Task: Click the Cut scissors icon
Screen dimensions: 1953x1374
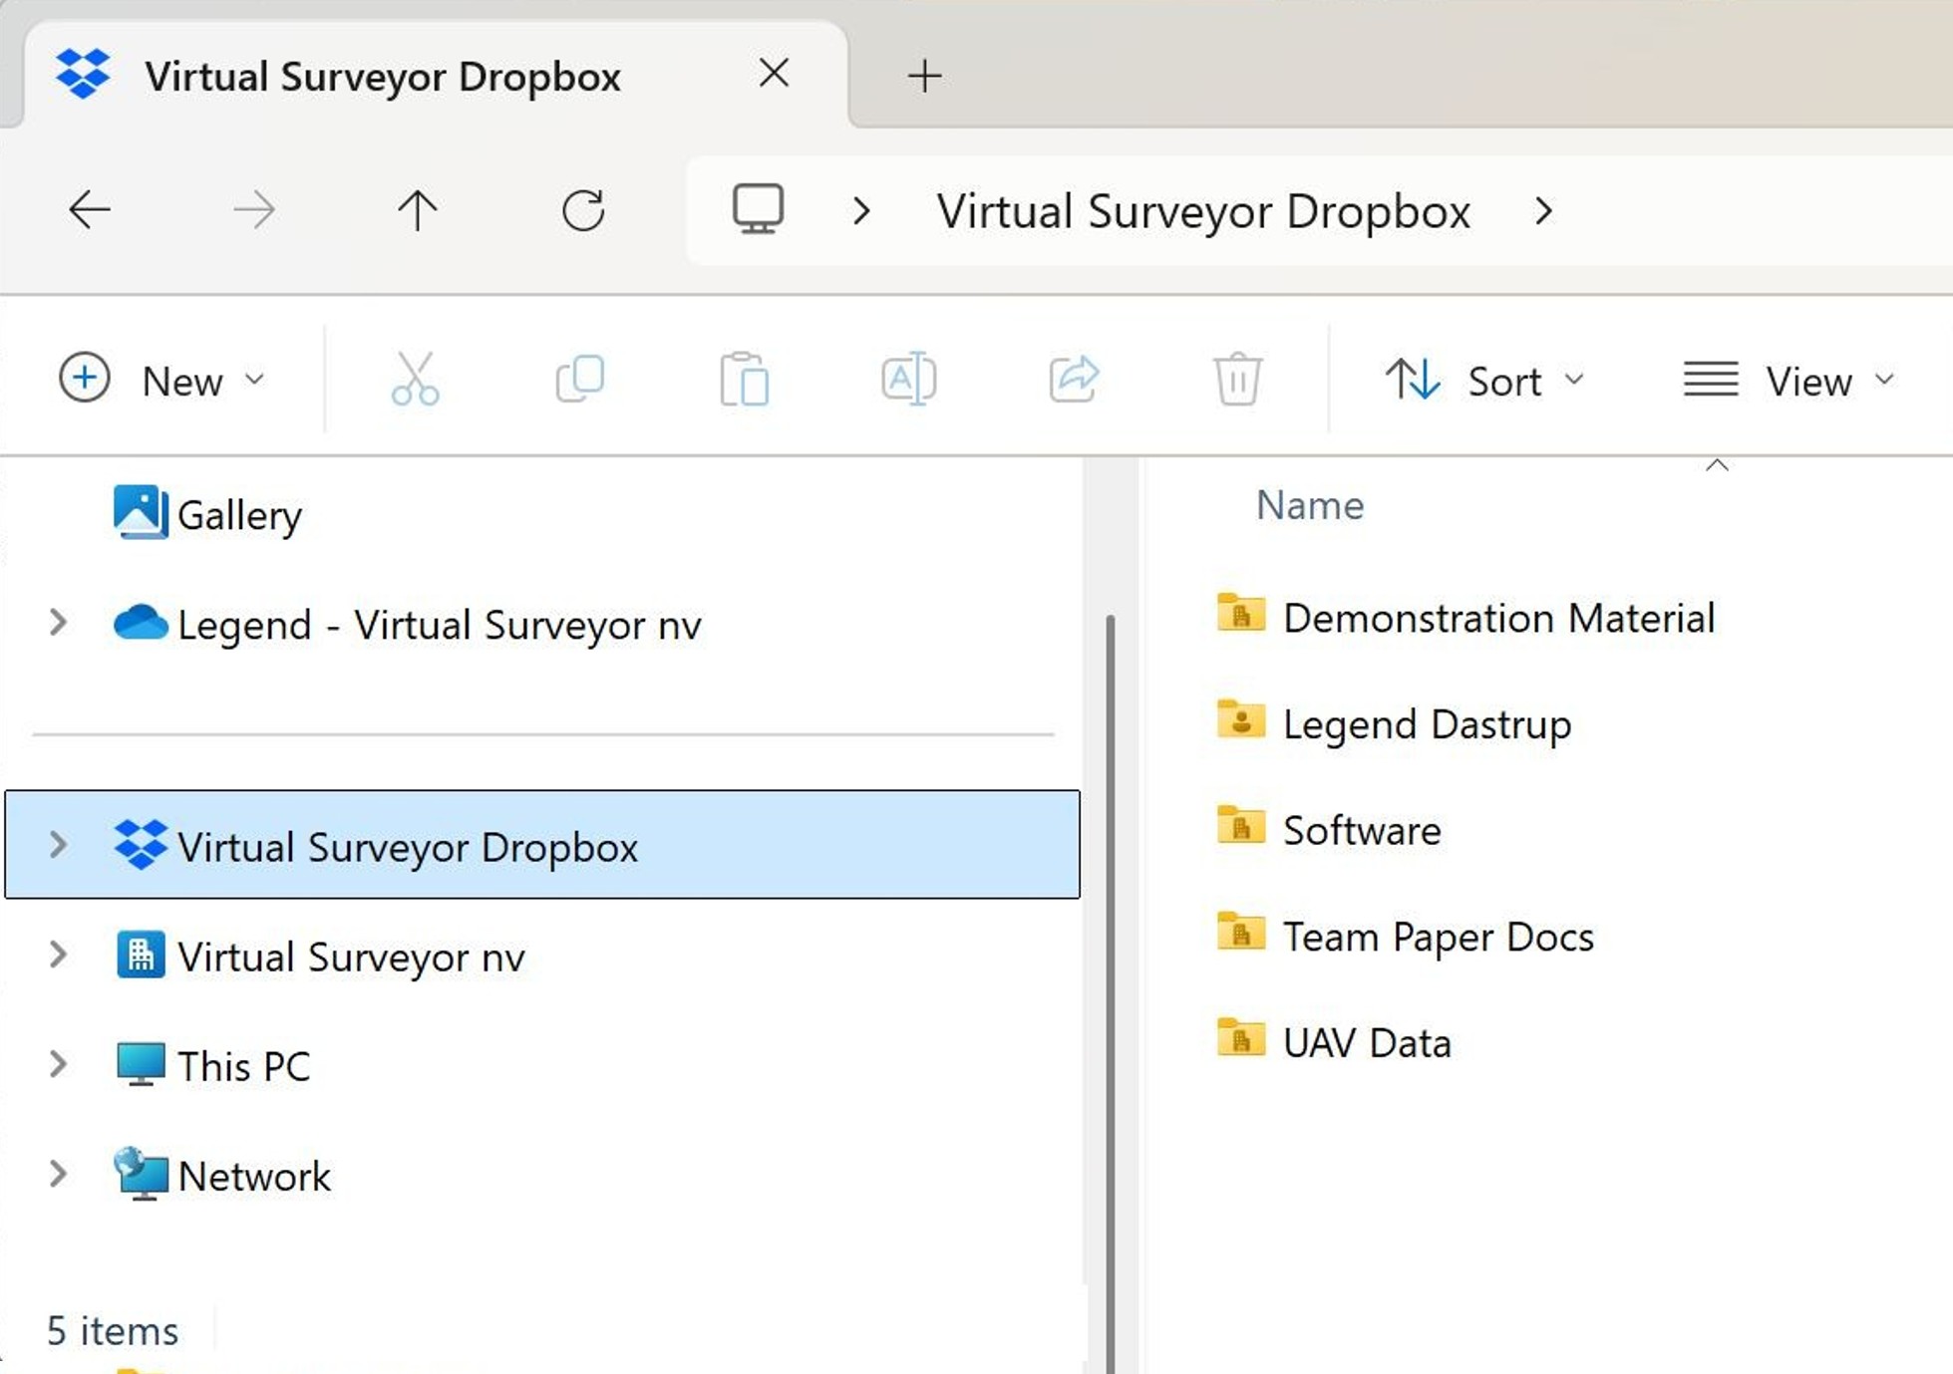Action: pyautogui.click(x=415, y=380)
